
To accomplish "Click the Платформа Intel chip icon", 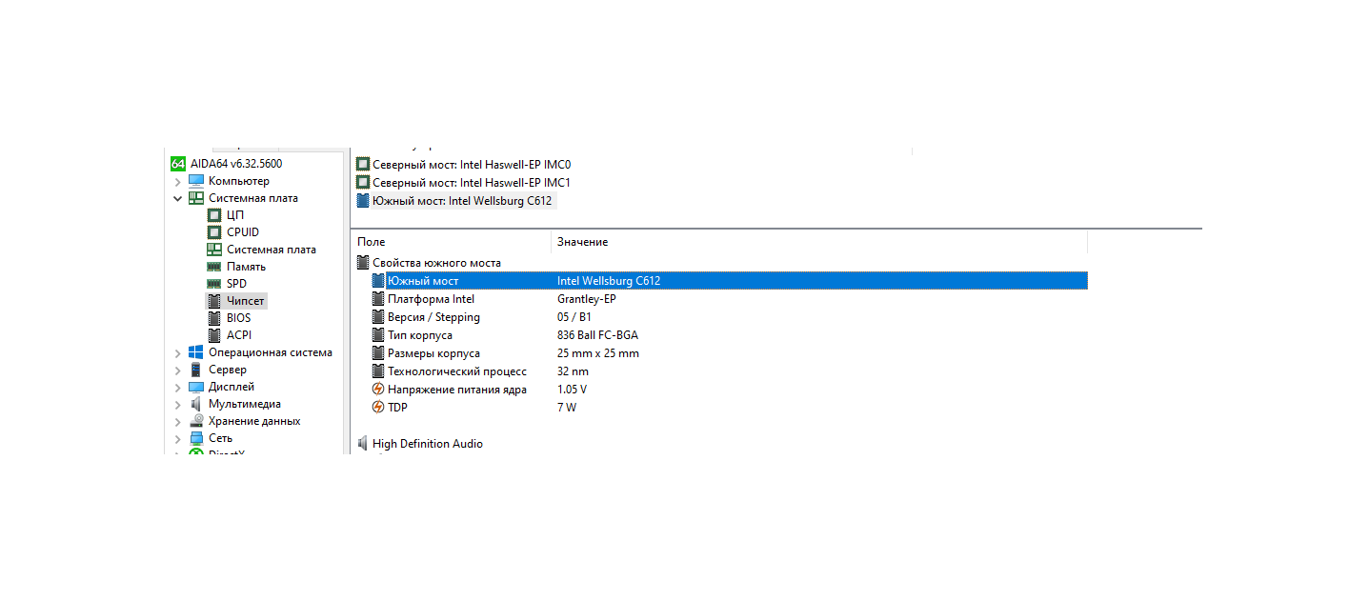I will (x=378, y=299).
